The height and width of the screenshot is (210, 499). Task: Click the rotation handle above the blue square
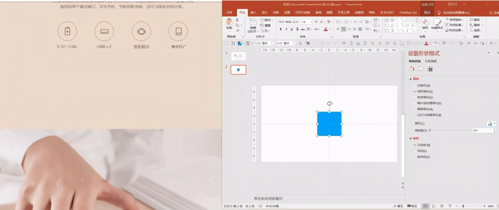[x=329, y=103]
